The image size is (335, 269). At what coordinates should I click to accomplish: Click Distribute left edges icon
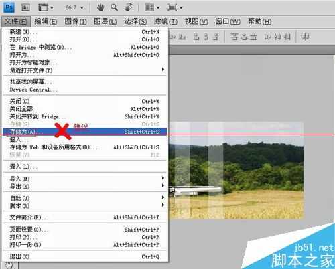point(267,37)
